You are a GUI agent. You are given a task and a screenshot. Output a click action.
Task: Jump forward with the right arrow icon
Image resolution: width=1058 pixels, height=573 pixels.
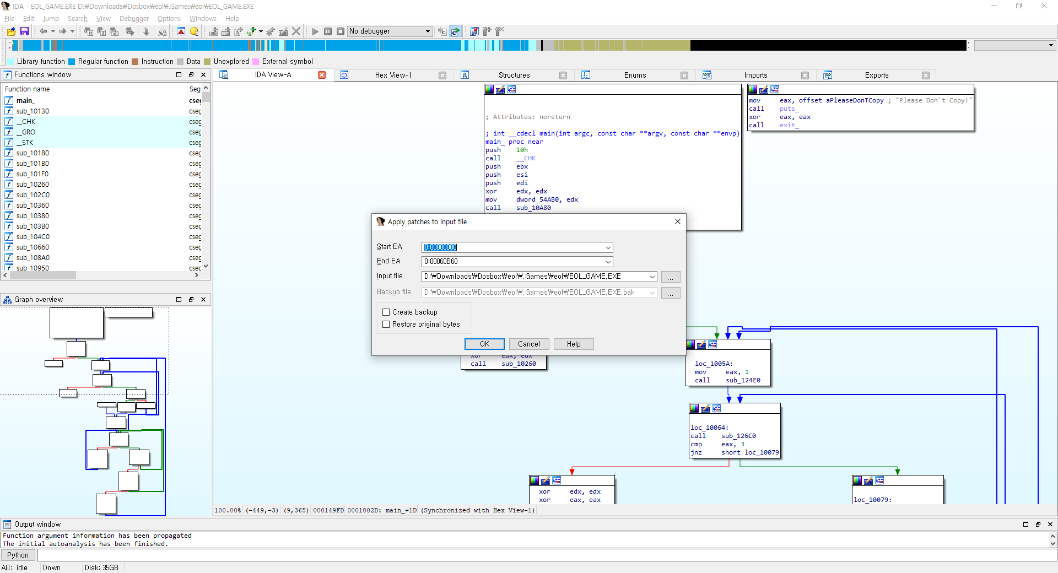(x=63, y=31)
